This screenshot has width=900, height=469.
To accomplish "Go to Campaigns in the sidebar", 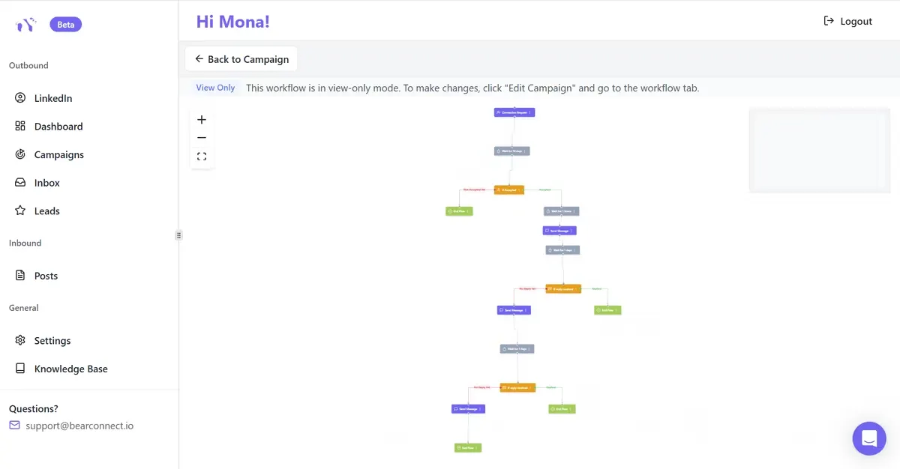I will point(58,154).
